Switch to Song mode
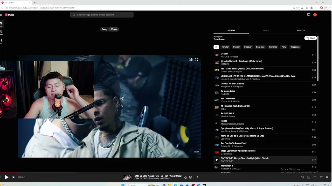This screenshot has width=332, height=186. pos(105,29)
